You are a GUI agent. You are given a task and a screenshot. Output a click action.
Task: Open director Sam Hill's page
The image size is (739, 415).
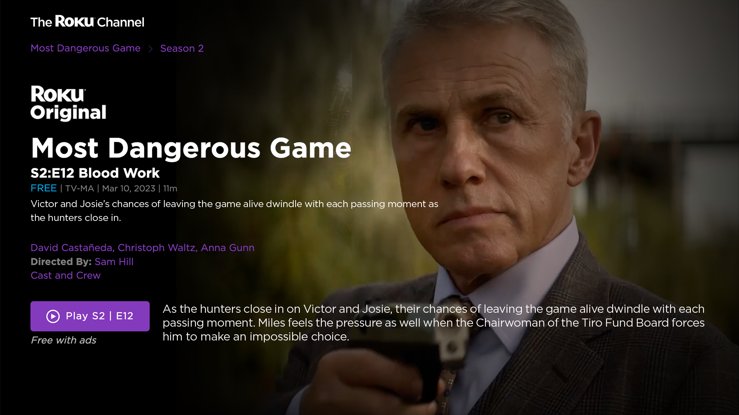[114, 262]
